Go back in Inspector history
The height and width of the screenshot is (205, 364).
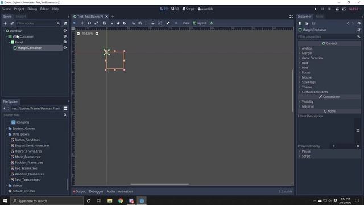(348, 23)
